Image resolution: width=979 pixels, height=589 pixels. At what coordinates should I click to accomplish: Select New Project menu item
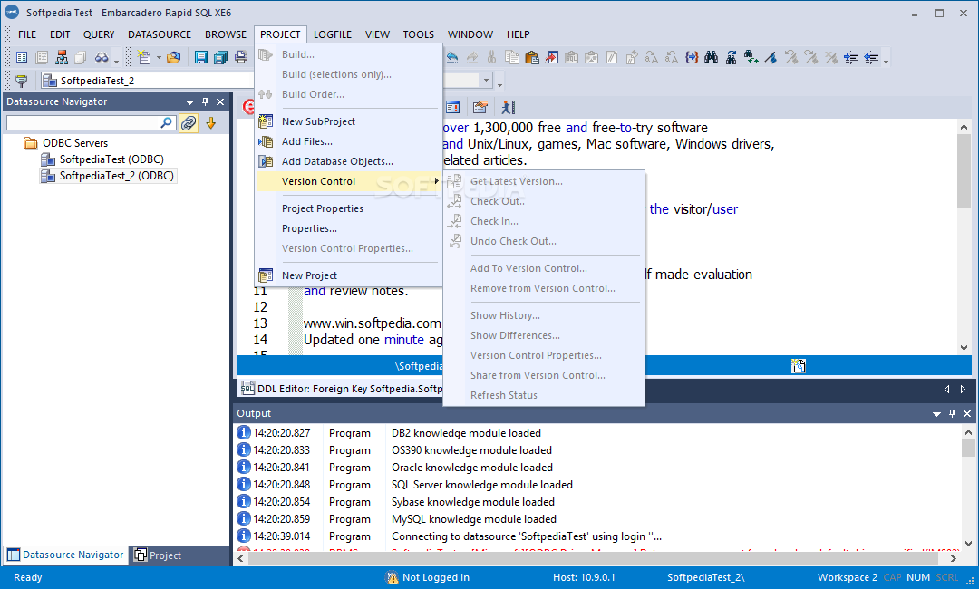(x=348, y=275)
